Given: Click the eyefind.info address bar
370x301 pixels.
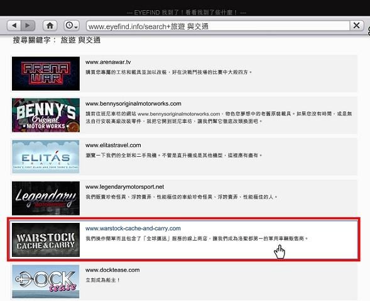Looking at the screenshot, I should (218, 26).
